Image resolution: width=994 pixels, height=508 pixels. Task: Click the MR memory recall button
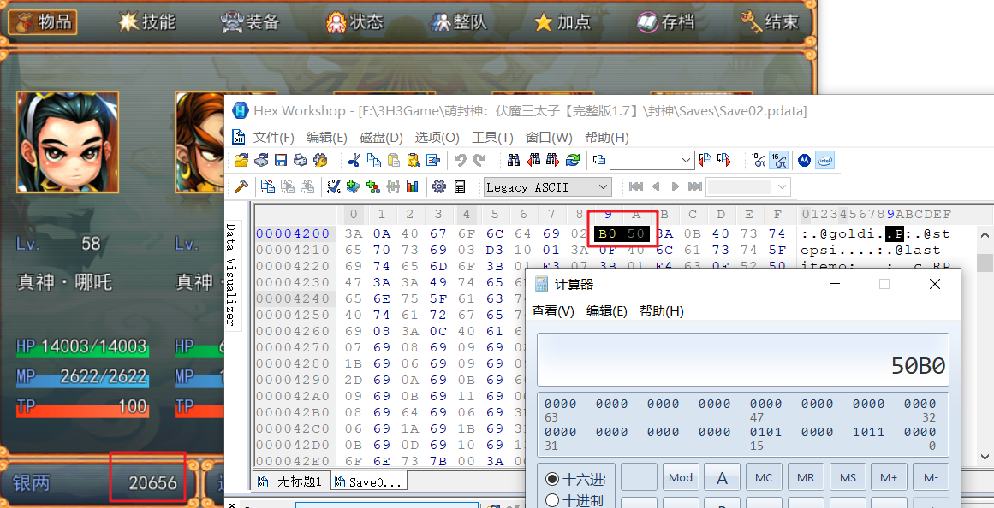point(806,477)
